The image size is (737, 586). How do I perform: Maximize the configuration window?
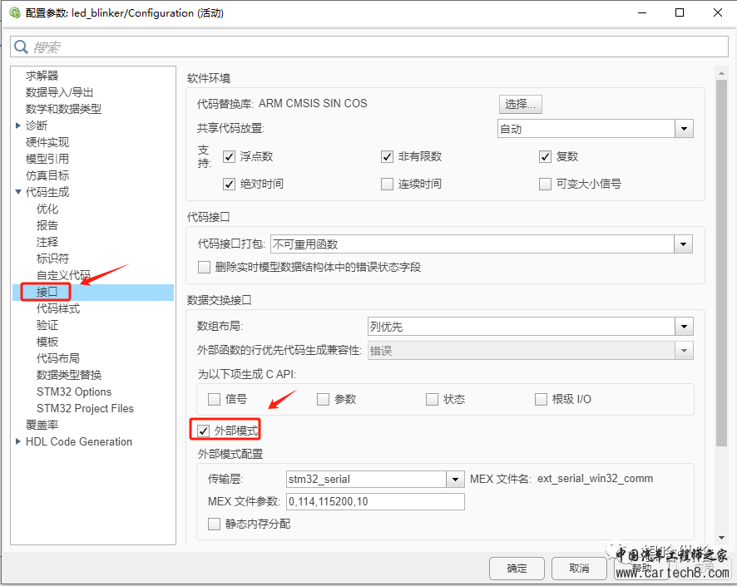coord(680,12)
